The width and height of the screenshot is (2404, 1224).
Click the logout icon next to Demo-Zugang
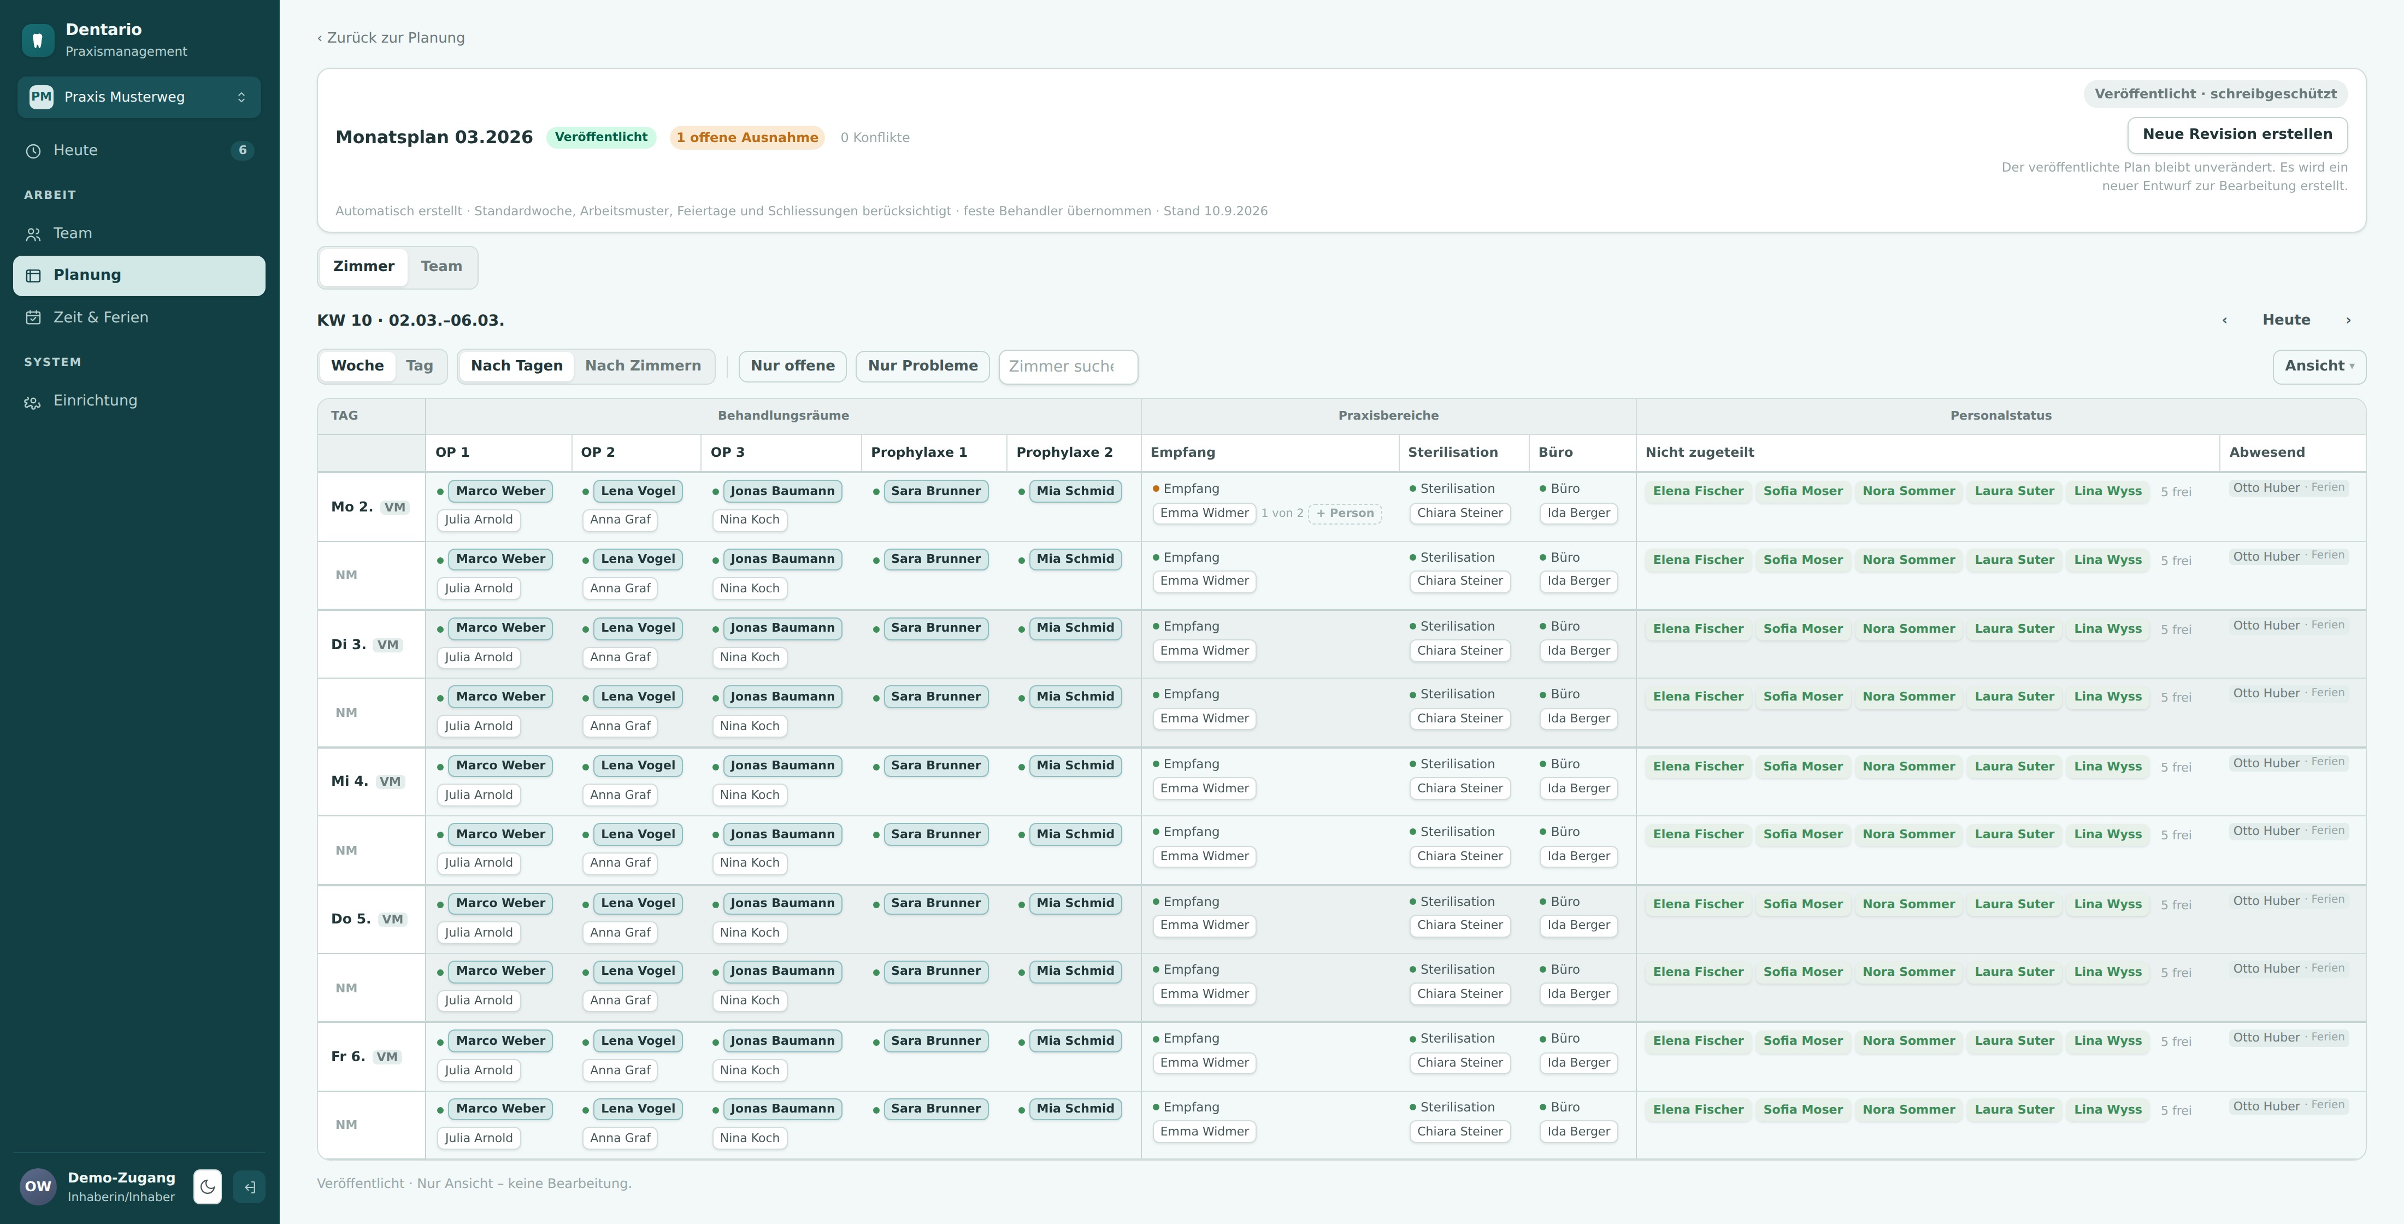point(249,1187)
